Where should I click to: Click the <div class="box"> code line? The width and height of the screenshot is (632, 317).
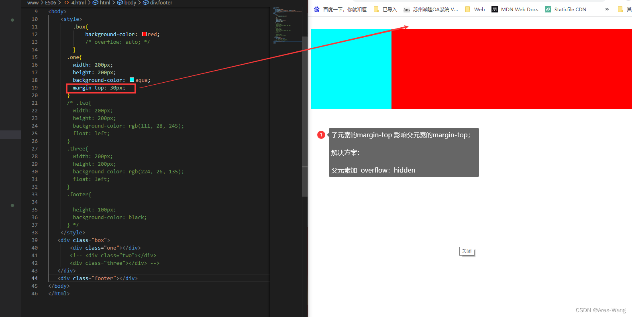[84, 240]
